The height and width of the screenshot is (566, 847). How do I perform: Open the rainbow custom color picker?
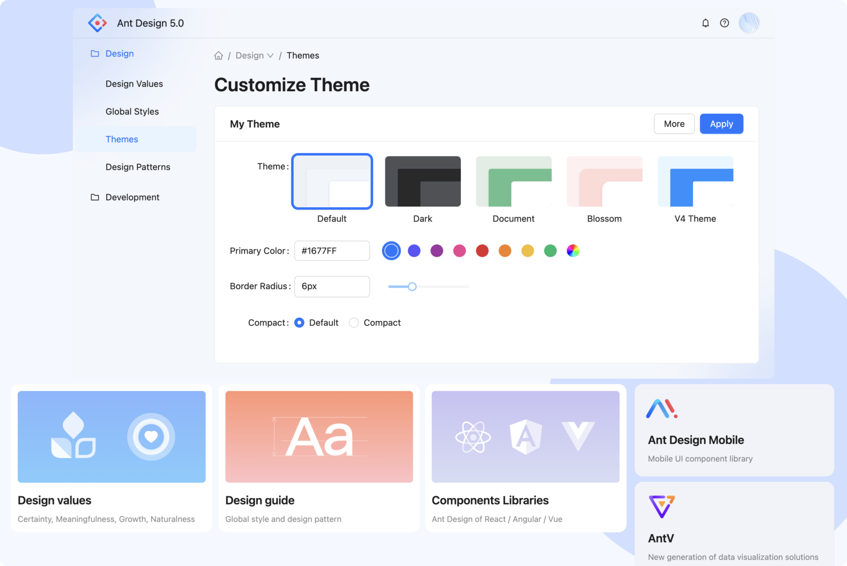pos(573,251)
